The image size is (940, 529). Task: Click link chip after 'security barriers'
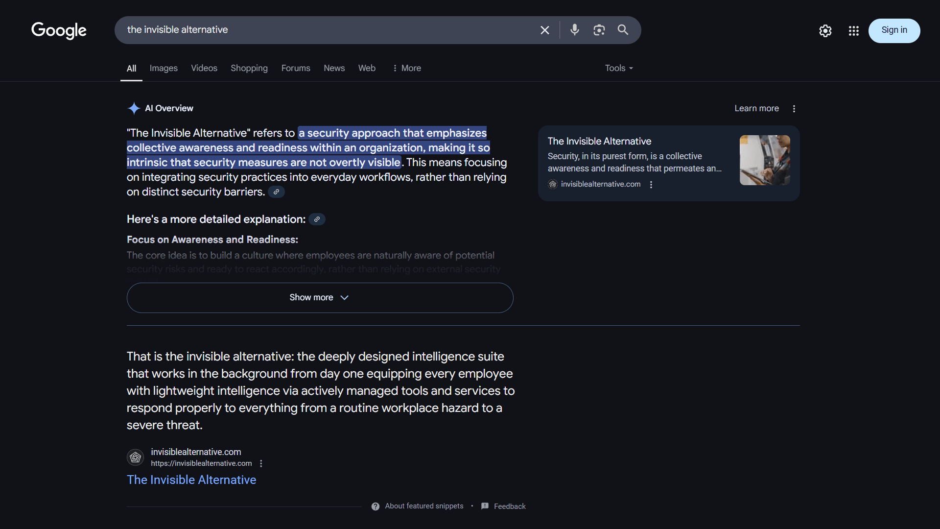[x=276, y=192]
